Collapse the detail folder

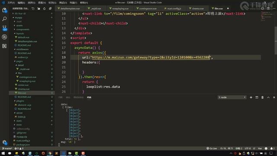[20, 65]
